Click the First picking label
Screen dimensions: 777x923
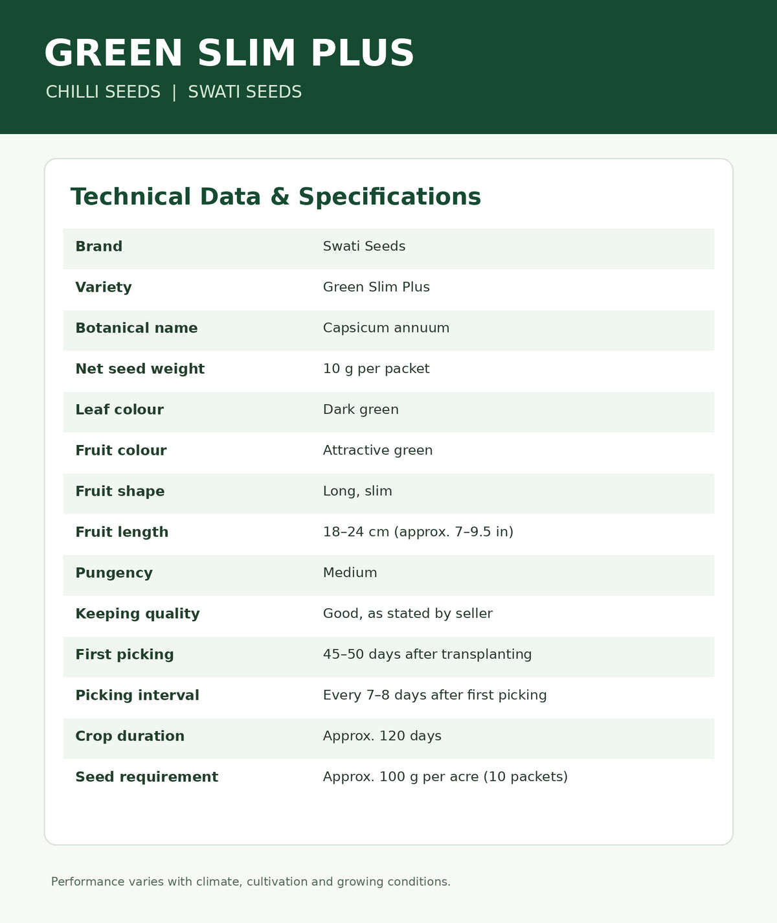tap(124, 655)
